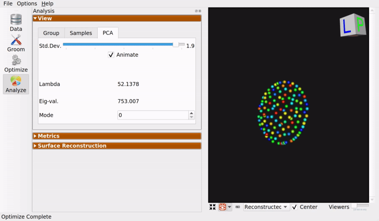Open the Reconstructed dropdown

tap(266, 207)
